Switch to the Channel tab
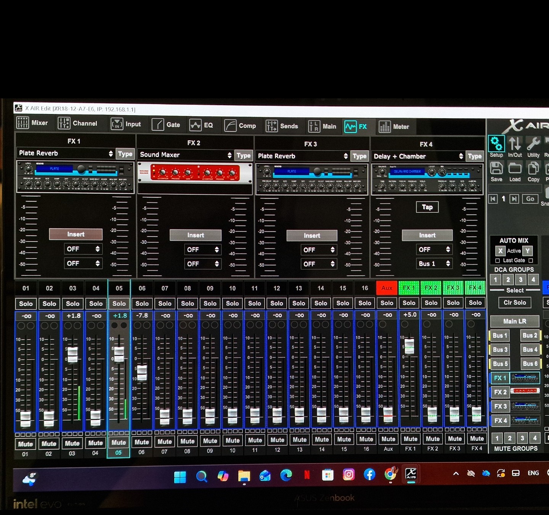The height and width of the screenshot is (515, 549). pyautogui.click(x=77, y=123)
